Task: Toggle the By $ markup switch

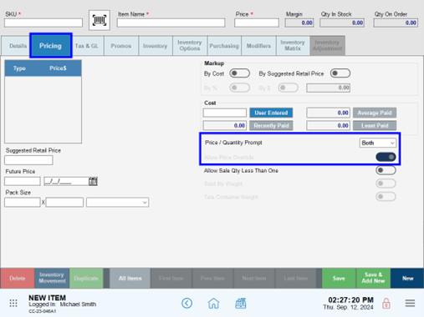Action: pos(288,88)
